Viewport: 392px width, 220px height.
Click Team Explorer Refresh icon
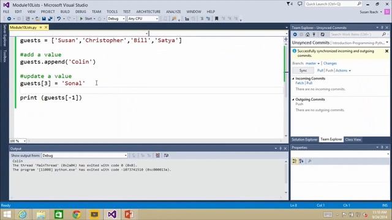tap(323, 34)
